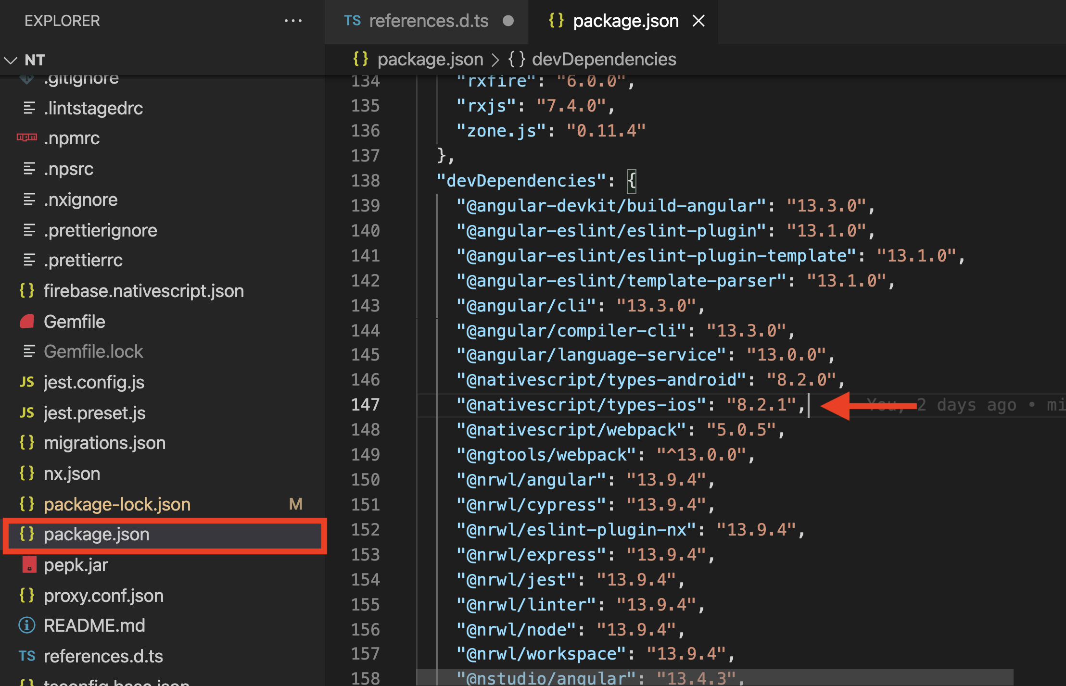
Task: Place cursor on "@nativescript/types-ios" line
Action: 630,405
